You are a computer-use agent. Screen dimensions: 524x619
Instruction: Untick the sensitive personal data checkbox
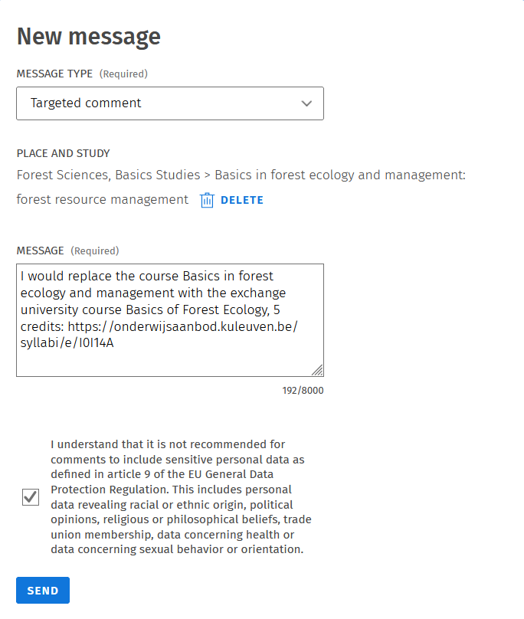click(x=31, y=497)
